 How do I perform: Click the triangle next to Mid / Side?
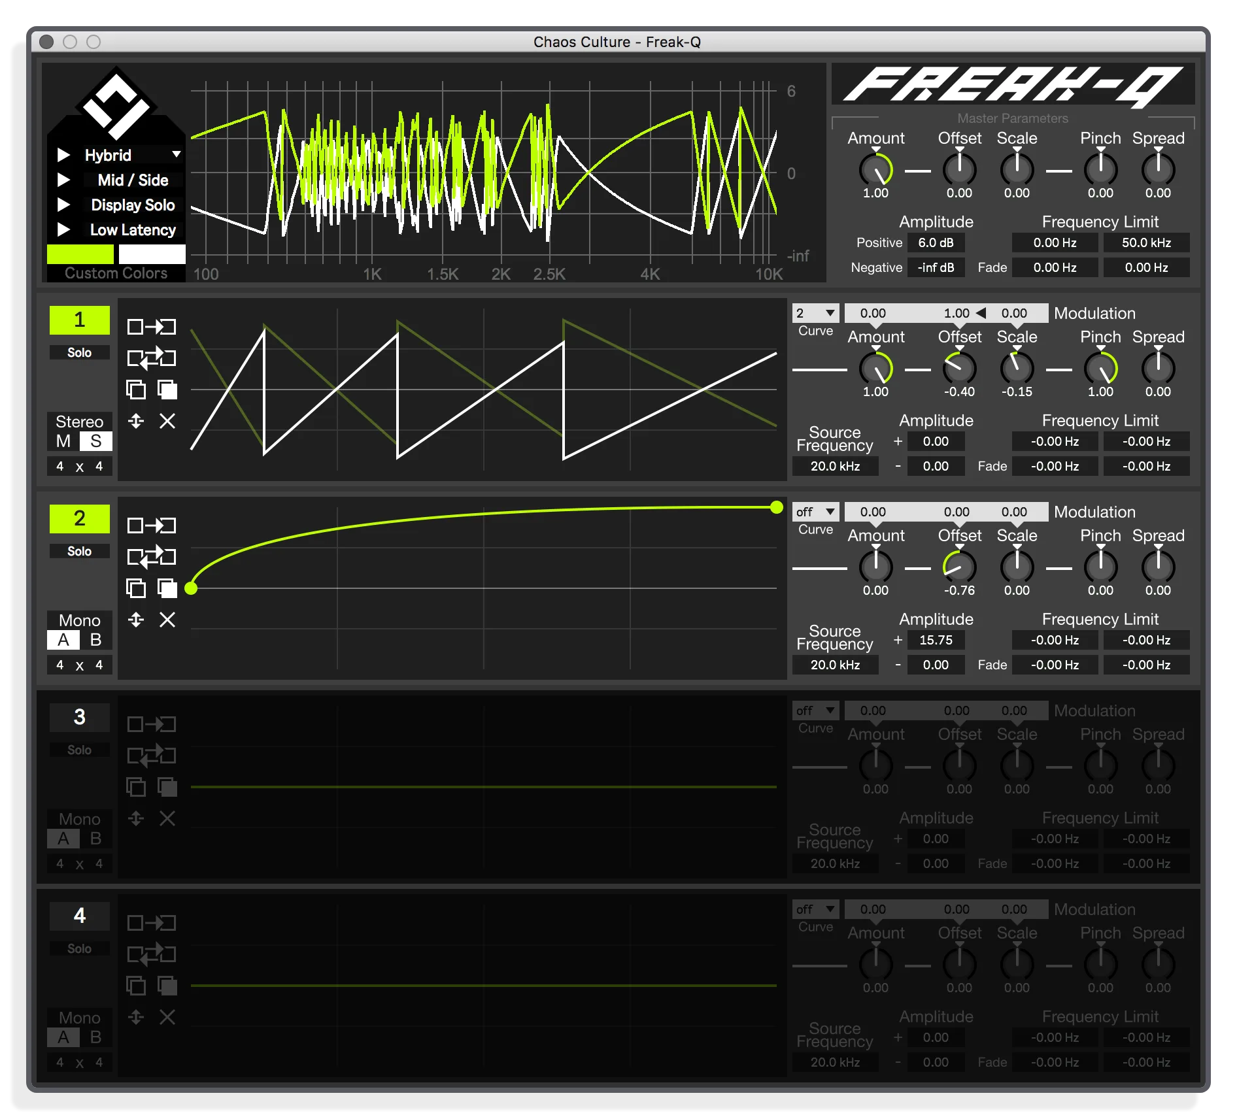[x=63, y=180]
